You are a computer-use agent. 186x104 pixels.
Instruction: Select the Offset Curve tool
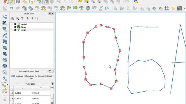75,8
